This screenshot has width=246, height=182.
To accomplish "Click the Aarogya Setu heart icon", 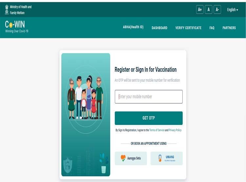I will click(x=123, y=158).
